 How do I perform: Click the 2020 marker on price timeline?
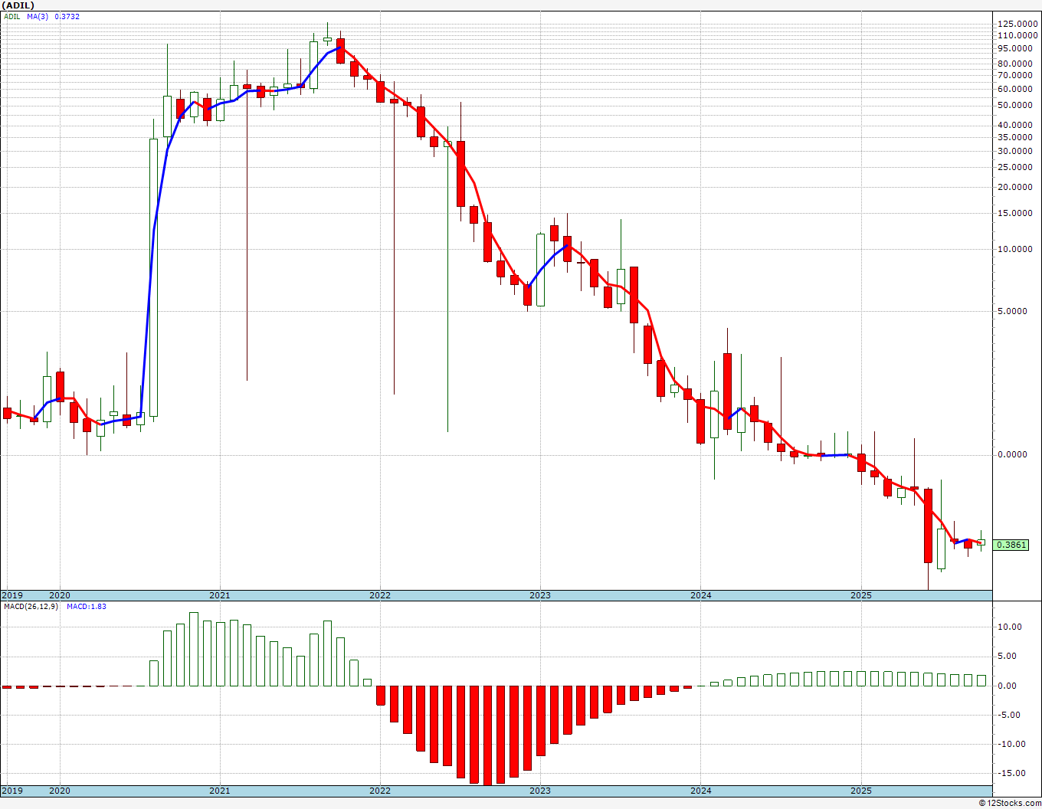(60, 595)
